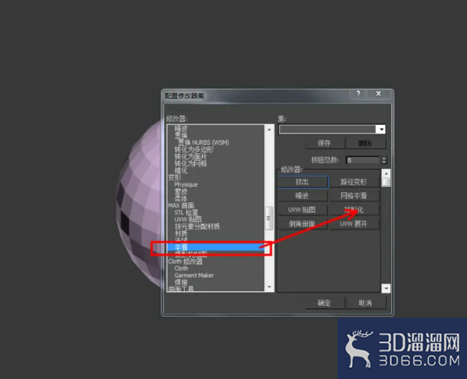Click the 保存 button
This screenshot has height=379, width=467.
325,143
